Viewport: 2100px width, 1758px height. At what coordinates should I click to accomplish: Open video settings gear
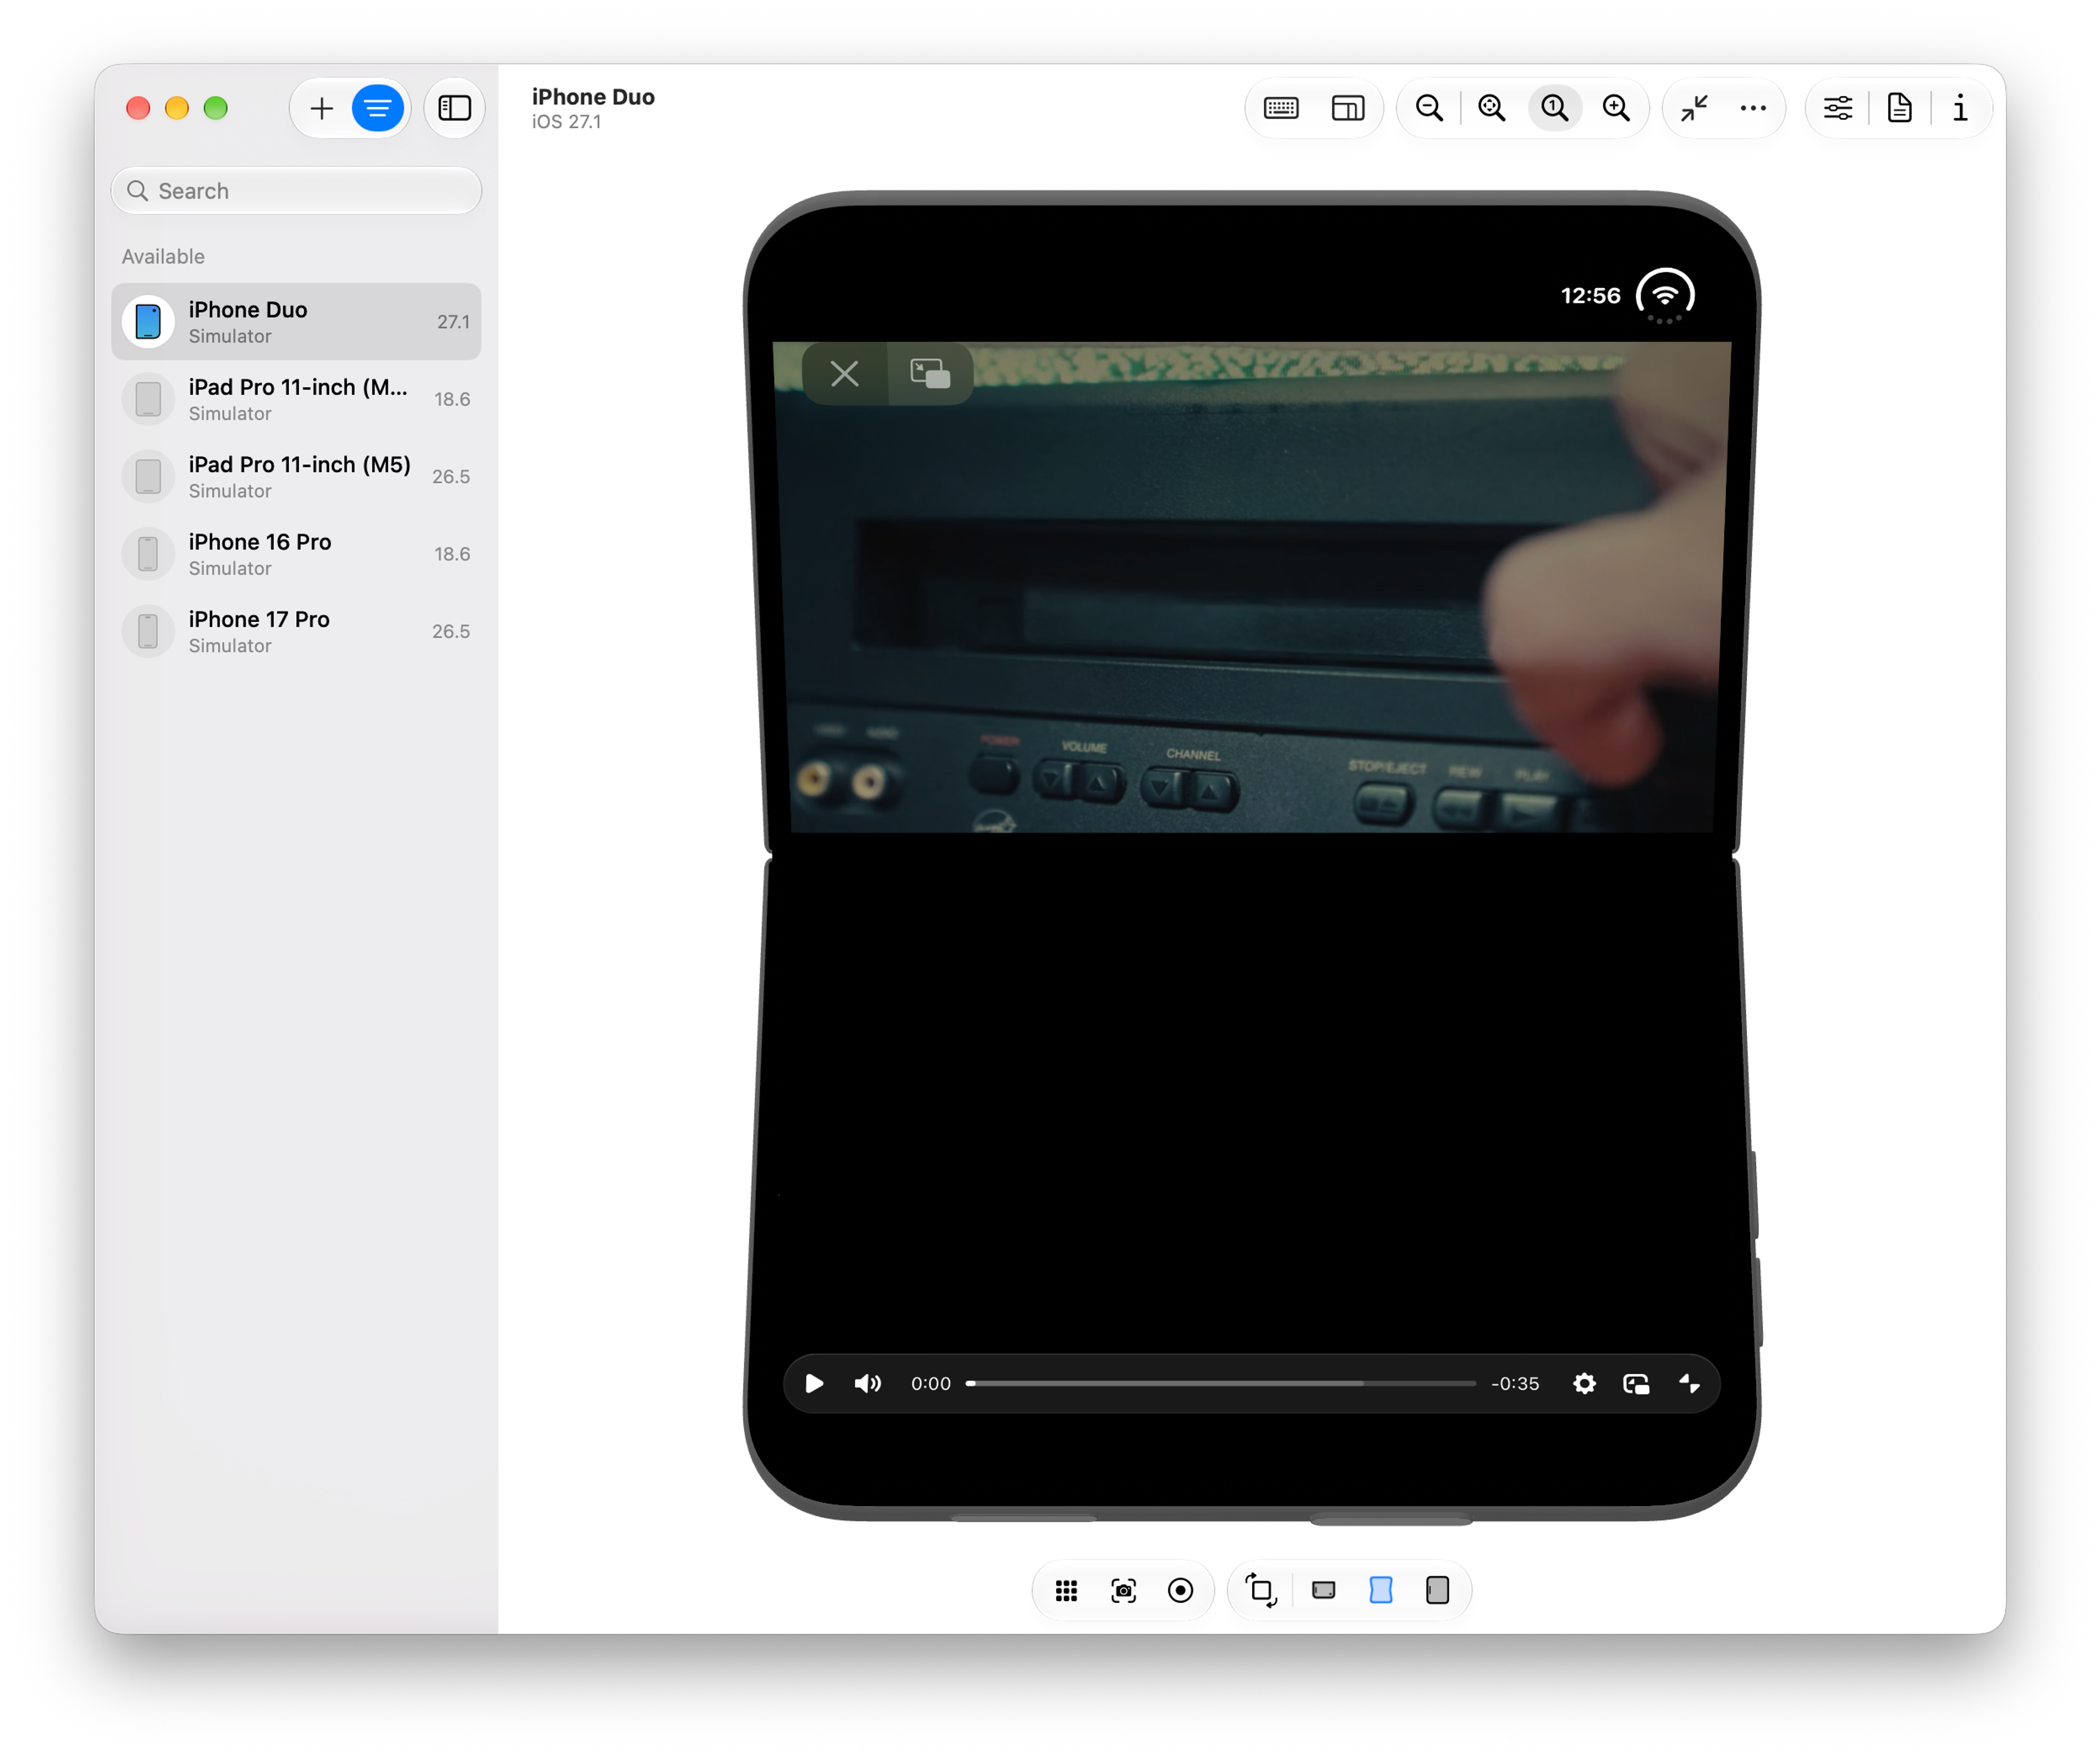[x=1584, y=1384]
